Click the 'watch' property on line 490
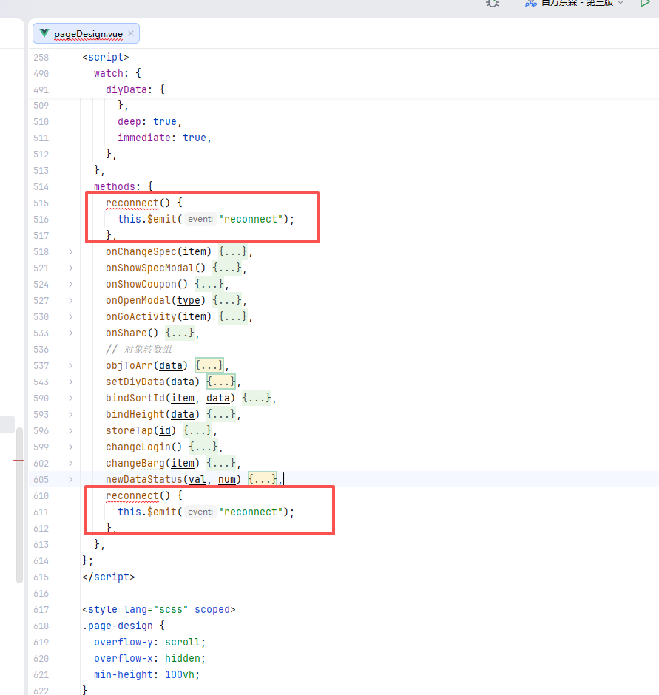Viewport: 659px width, 695px height. coord(109,73)
